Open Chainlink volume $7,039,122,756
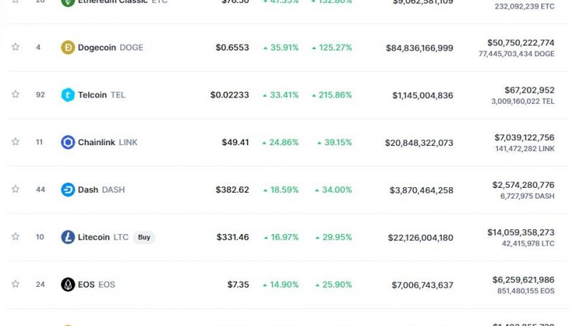569x326 pixels. 524,137
